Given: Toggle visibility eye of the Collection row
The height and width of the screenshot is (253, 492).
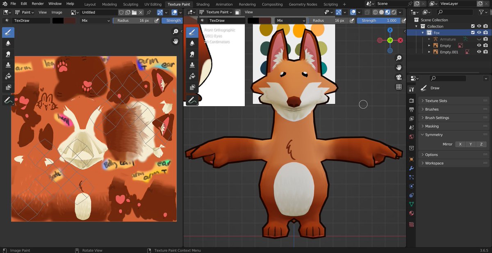Looking at the screenshot, I should [479, 26].
